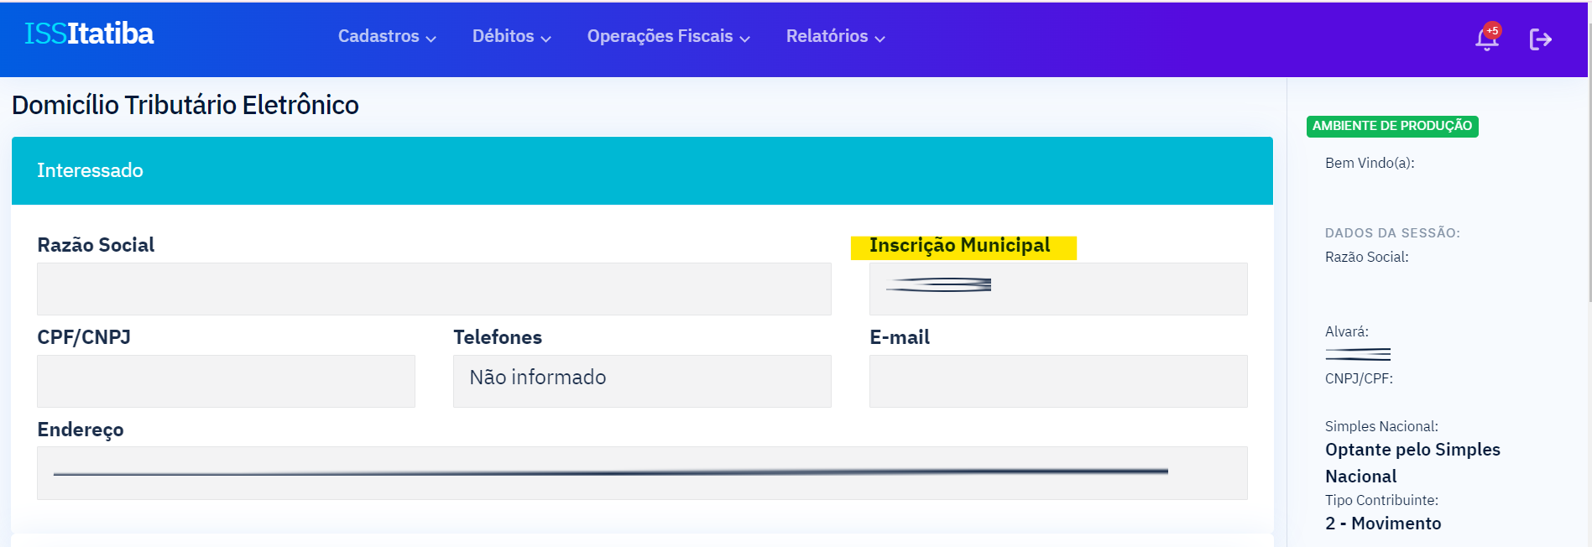Open the Relatórios dropdown menu

pyautogui.click(x=835, y=36)
